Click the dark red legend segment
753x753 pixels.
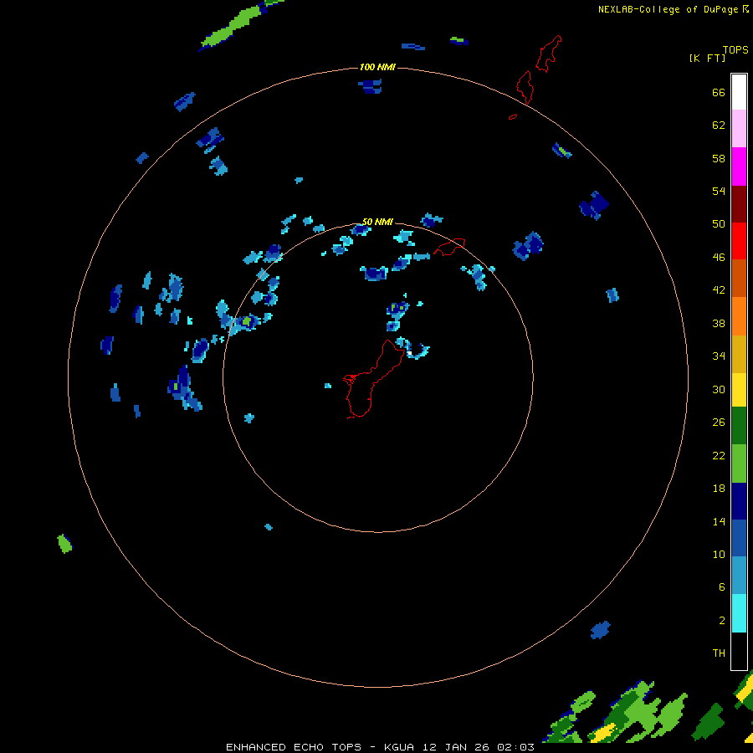click(739, 204)
